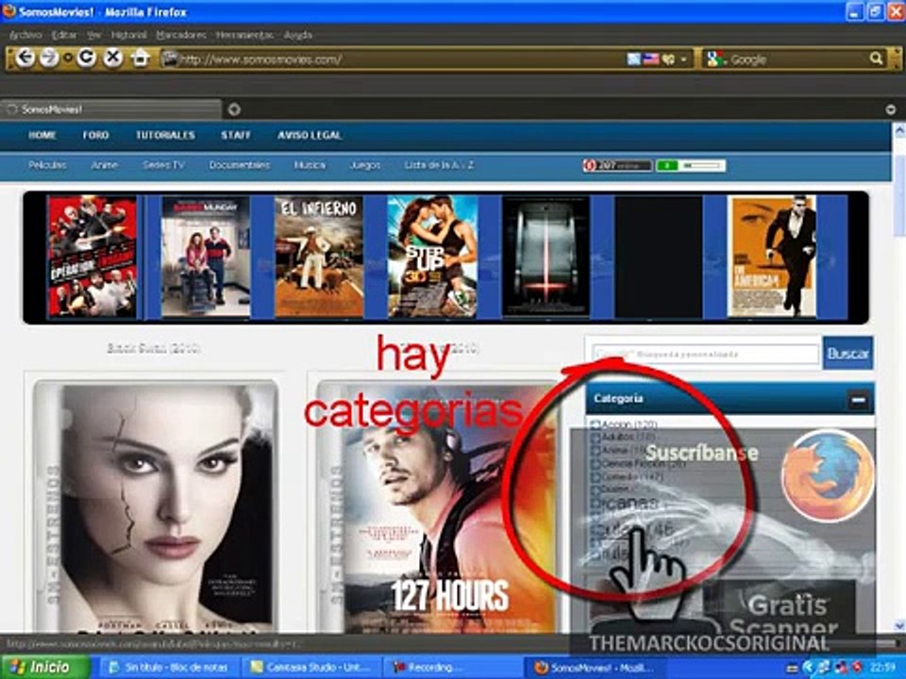
Task: Open the Herramientas menu
Action: 244,35
